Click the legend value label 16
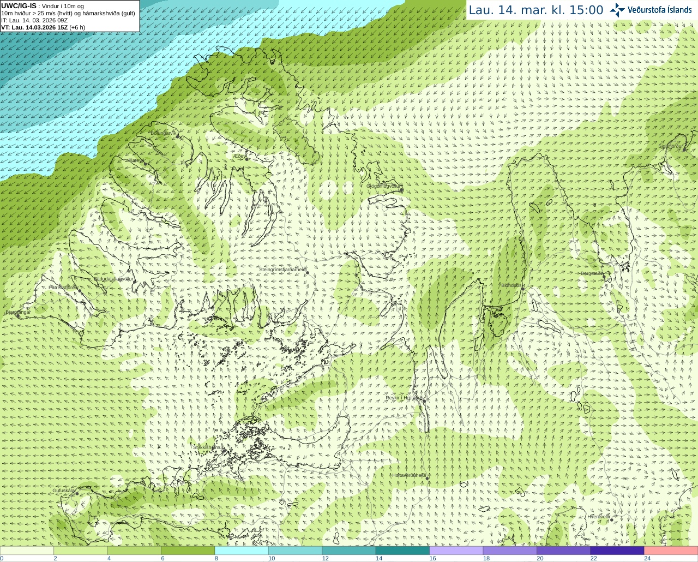Viewport: 698px width, 562px height. coord(432,558)
